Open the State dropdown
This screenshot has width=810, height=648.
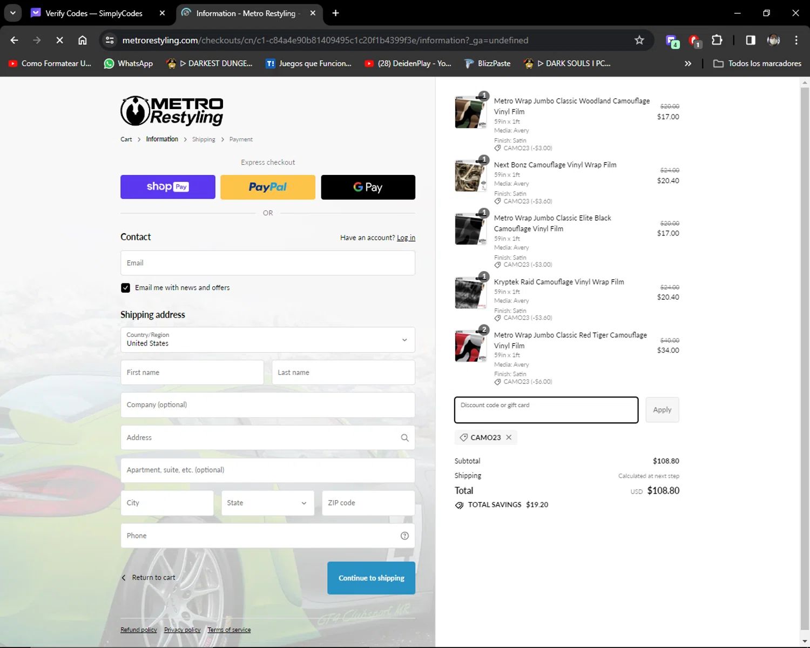point(268,503)
